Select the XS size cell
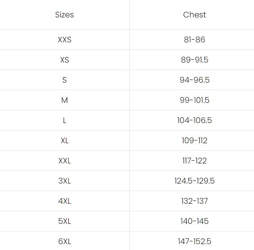The height and width of the screenshot is (250, 254). point(64,60)
